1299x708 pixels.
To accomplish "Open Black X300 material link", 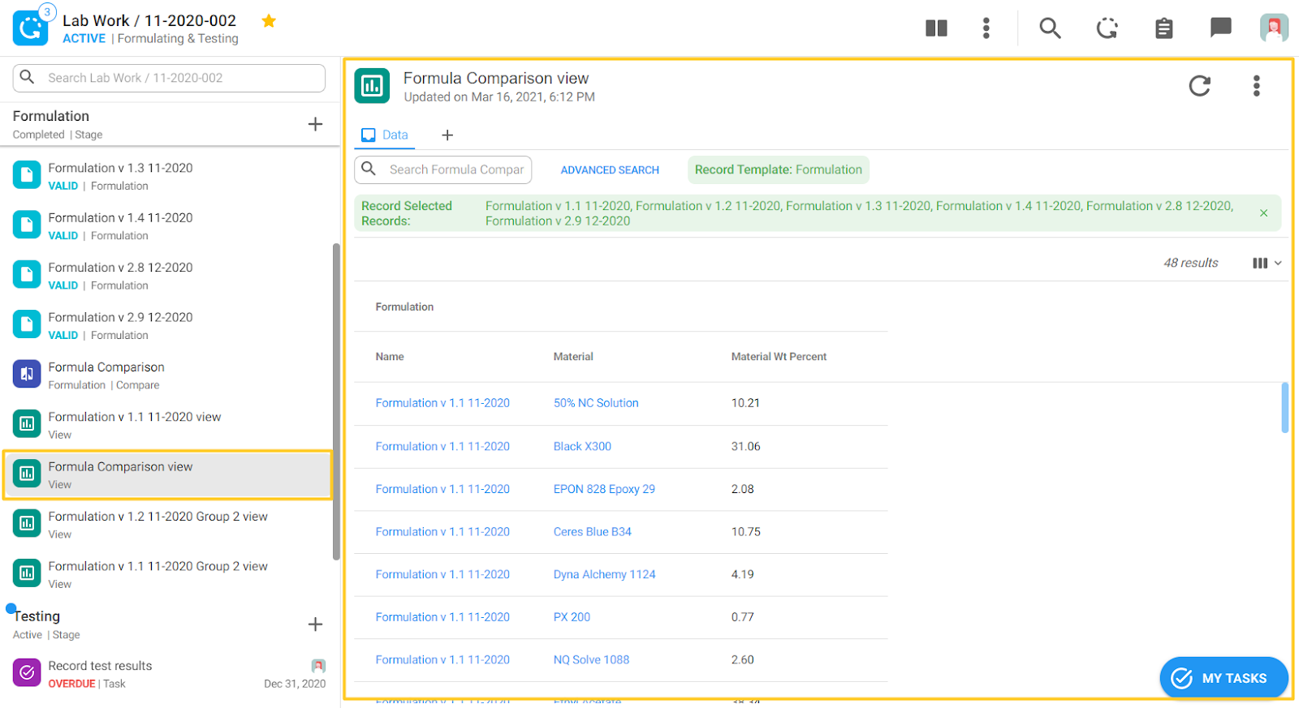I will 582,446.
